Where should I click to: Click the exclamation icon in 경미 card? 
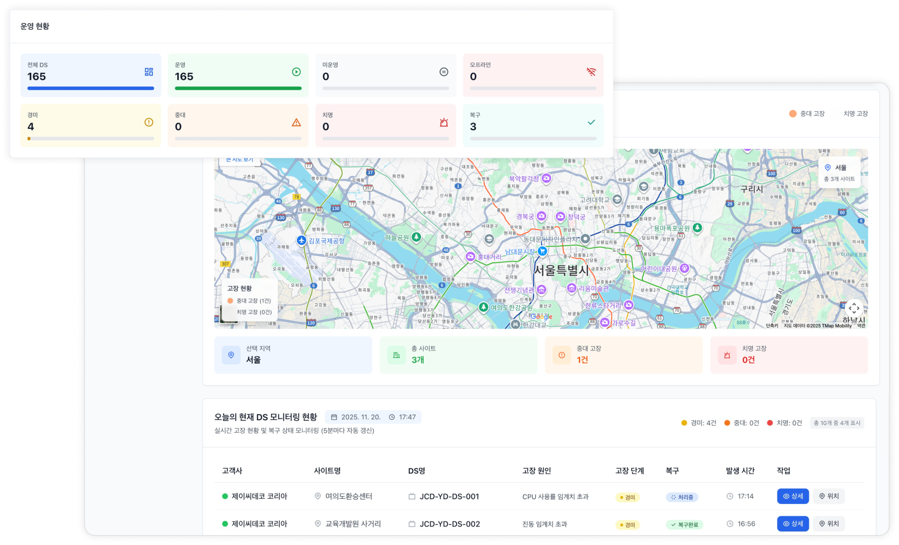148,122
